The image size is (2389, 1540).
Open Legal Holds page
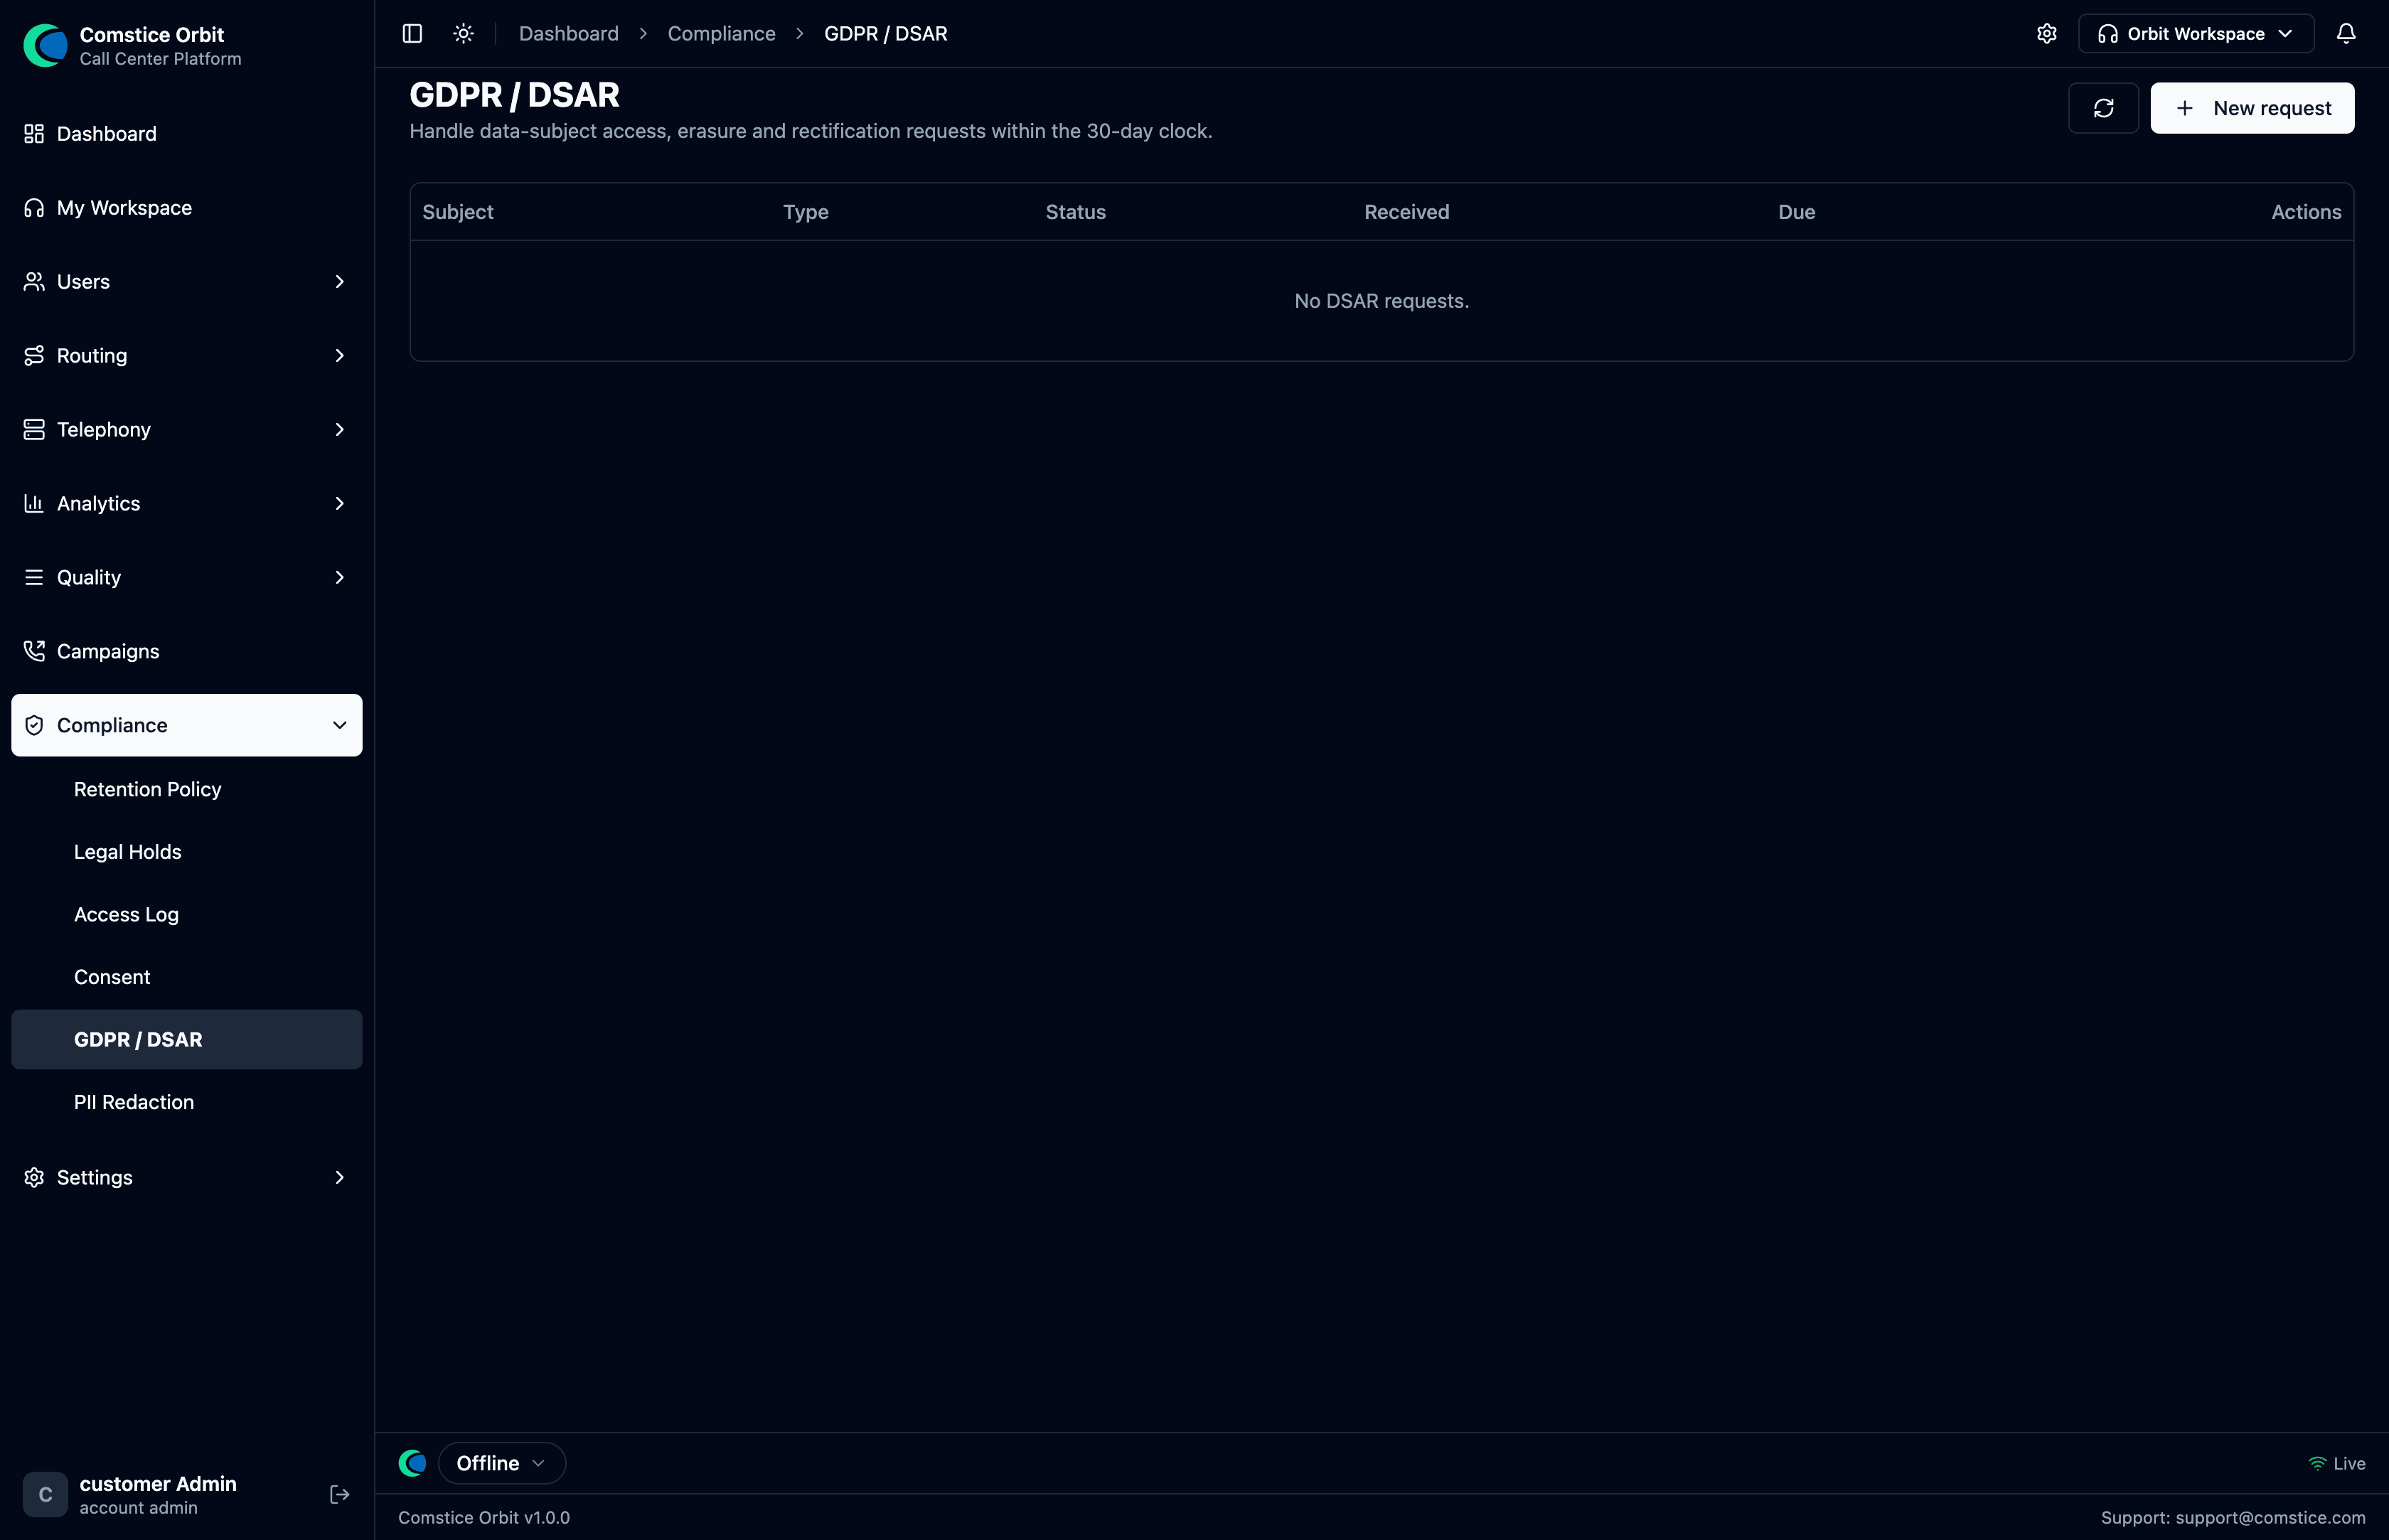186,852
